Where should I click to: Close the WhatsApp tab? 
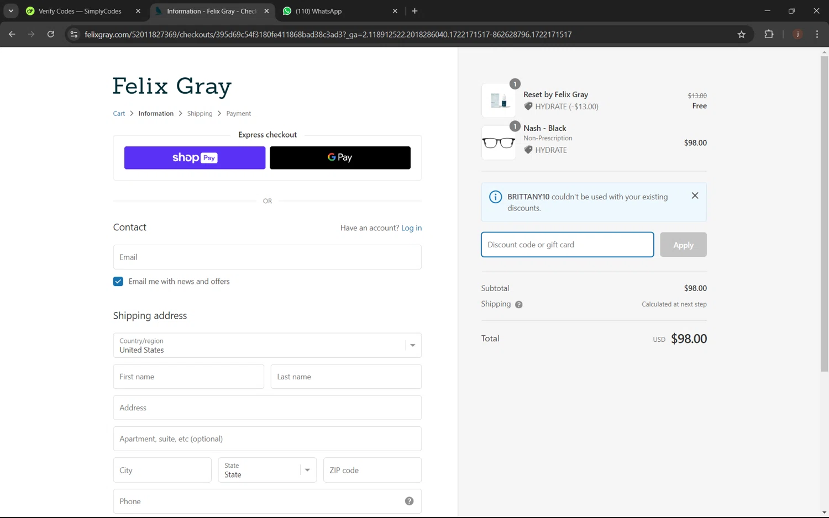[395, 11]
